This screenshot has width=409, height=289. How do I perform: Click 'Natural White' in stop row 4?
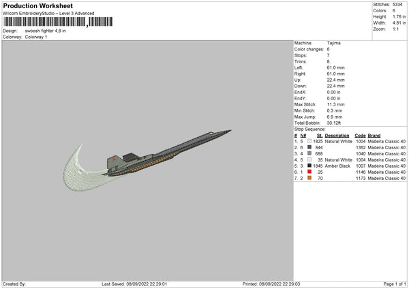pyautogui.click(x=339, y=160)
